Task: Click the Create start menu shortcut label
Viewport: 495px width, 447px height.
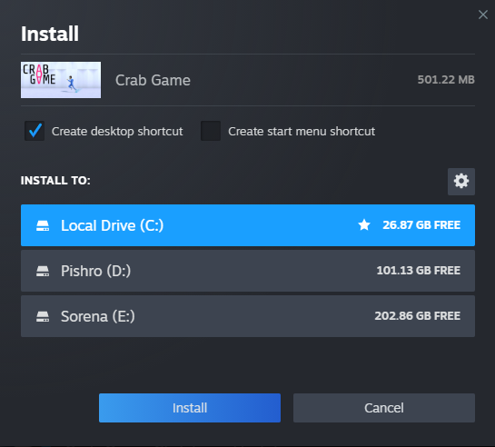Action: pyautogui.click(x=302, y=132)
